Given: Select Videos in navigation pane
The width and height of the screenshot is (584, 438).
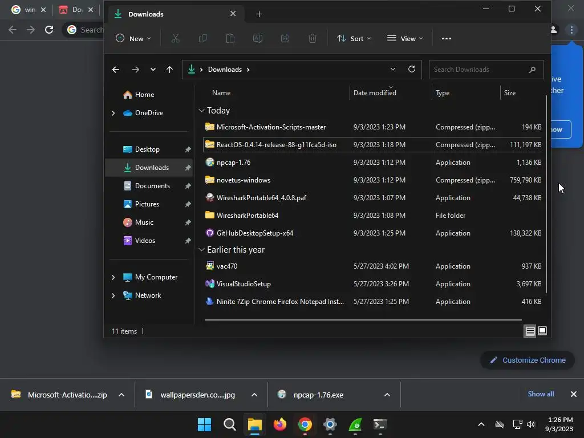Looking at the screenshot, I should pyautogui.click(x=150, y=241).
